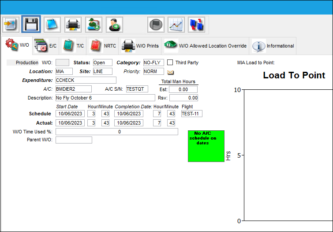The width and height of the screenshot is (333, 232).
Task: Open W/O Allowed Location Override tab
Action: [x=205, y=46]
